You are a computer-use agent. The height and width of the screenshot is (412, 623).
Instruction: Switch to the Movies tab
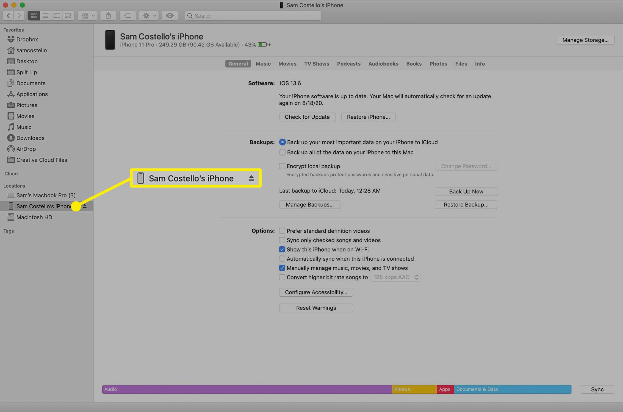coord(287,64)
